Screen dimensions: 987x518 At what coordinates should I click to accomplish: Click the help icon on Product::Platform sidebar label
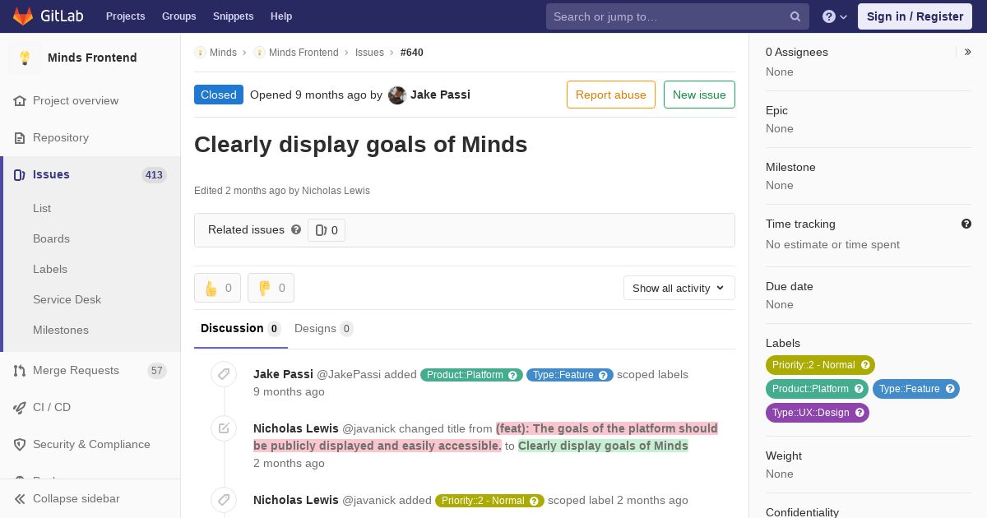coord(859,389)
